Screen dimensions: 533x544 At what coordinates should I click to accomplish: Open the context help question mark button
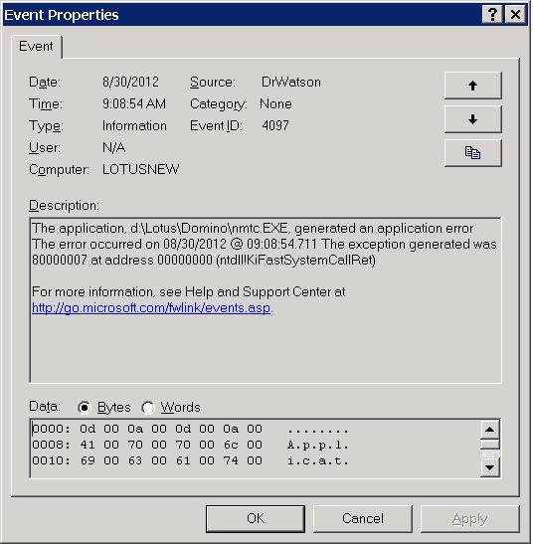point(492,15)
